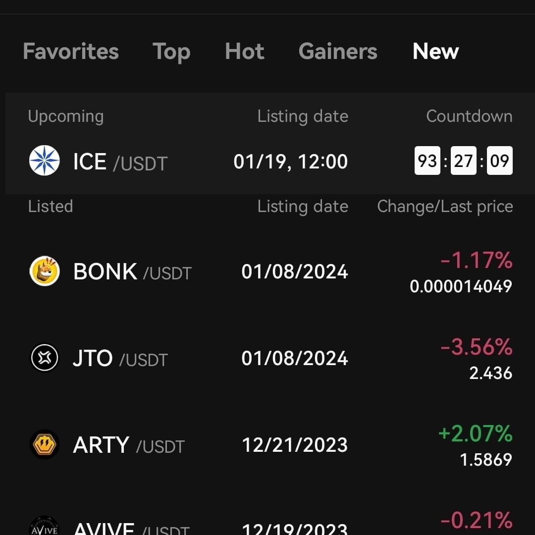
Task: Select the Hot tab
Action: coord(244,52)
